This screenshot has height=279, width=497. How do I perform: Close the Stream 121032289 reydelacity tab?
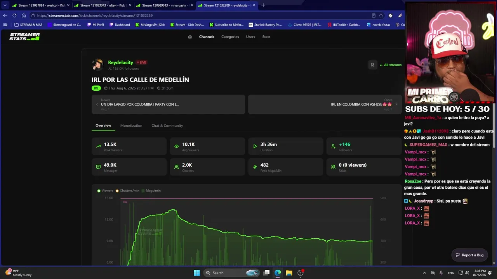(x=254, y=5)
